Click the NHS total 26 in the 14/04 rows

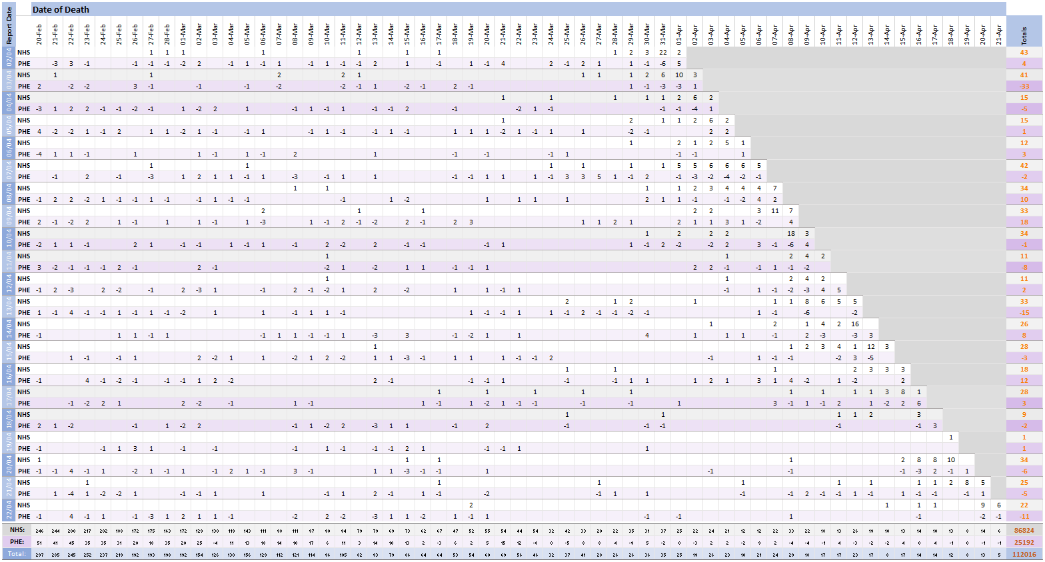click(1024, 324)
